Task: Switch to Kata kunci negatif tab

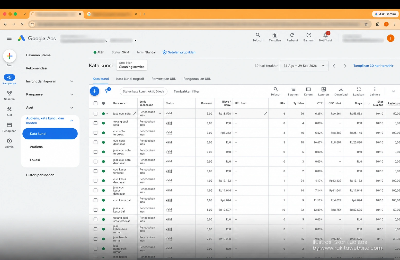Action: 130,79
